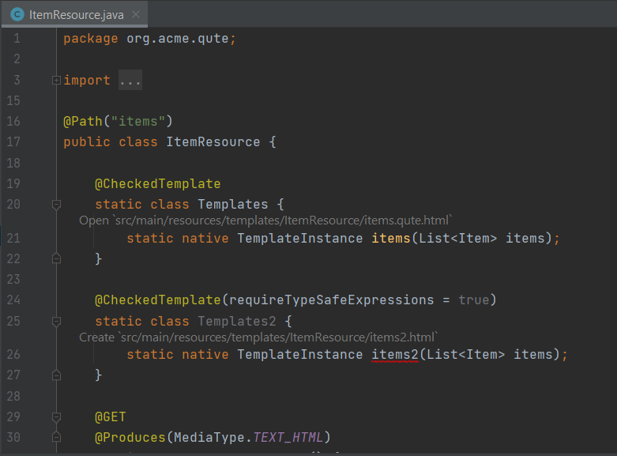Collapse the method fold at @GET line 29
Screen dimensions: 617x456
[x=56, y=417]
